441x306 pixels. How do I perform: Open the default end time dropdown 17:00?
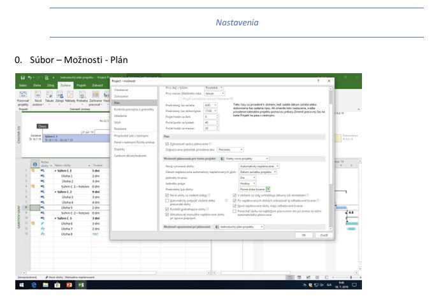click(210, 111)
